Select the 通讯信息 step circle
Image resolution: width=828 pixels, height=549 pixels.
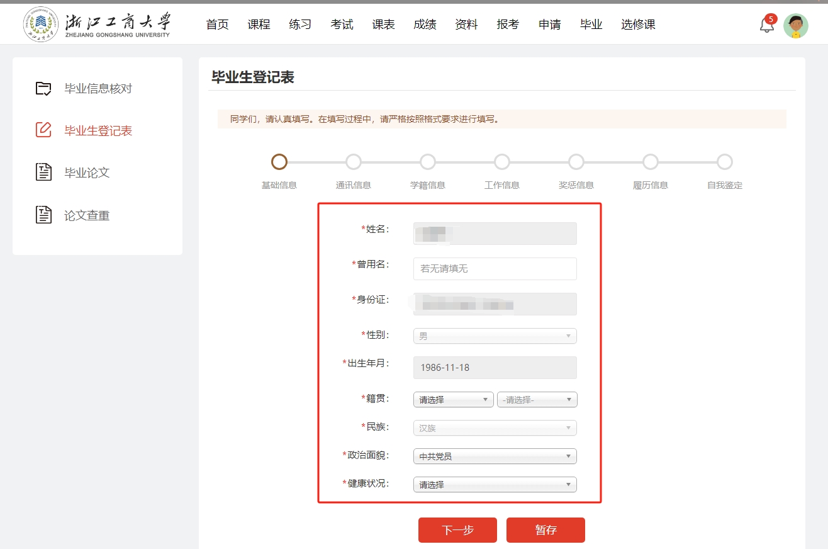pos(354,162)
